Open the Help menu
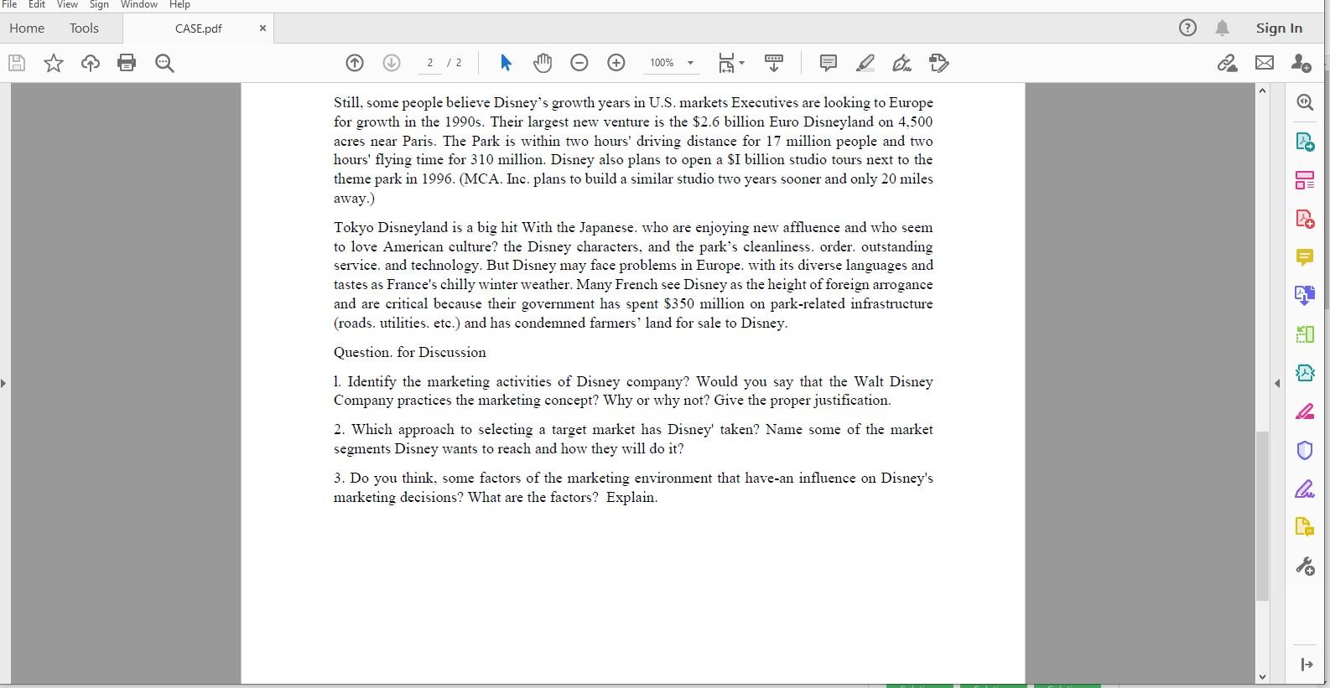Screen dimensions: 1330x688 pos(179,4)
